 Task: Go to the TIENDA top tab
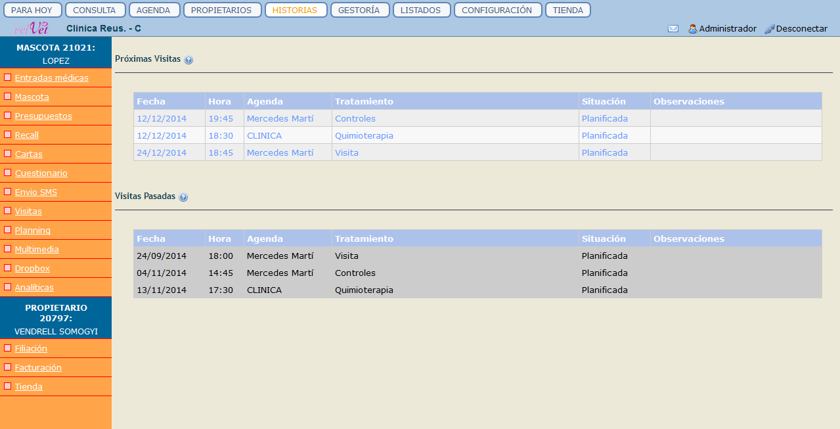pyautogui.click(x=567, y=11)
